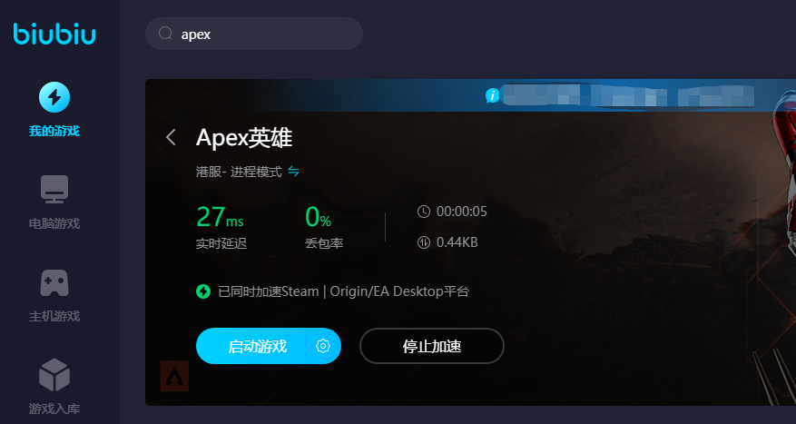Click the blue info icon on banner
The image size is (796, 424).
[x=493, y=94]
